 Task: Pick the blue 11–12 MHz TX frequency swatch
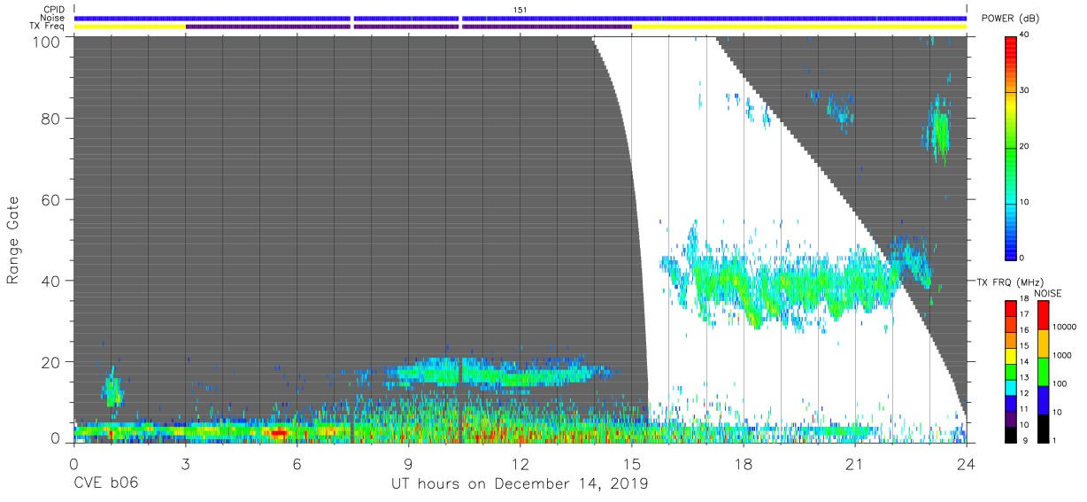pyautogui.click(x=1012, y=403)
